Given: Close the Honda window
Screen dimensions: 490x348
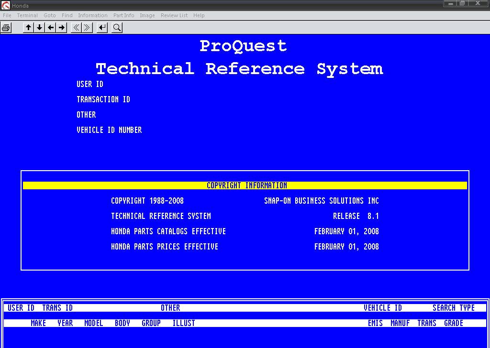Looking at the screenshot, I should [x=478, y=3].
